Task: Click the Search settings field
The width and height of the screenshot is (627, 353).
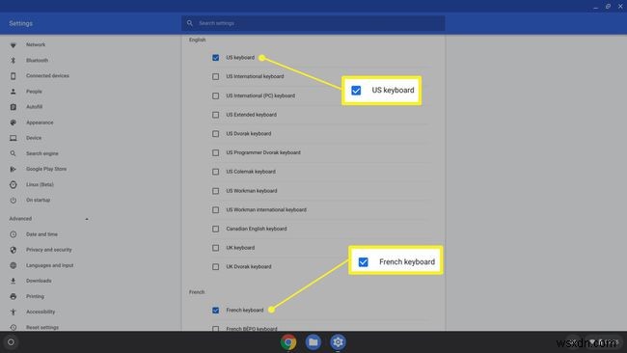Action: point(313,23)
